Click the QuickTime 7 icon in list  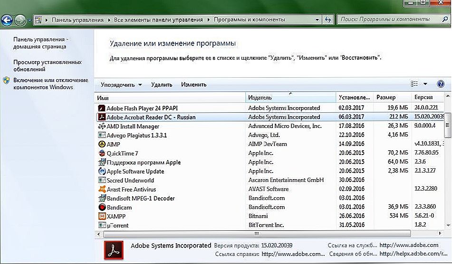[101, 153]
